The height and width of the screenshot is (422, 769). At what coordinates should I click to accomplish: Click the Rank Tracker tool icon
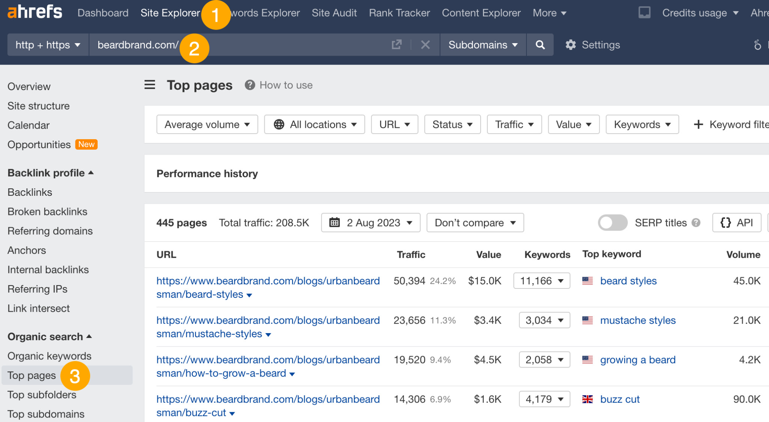click(x=399, y=12)
